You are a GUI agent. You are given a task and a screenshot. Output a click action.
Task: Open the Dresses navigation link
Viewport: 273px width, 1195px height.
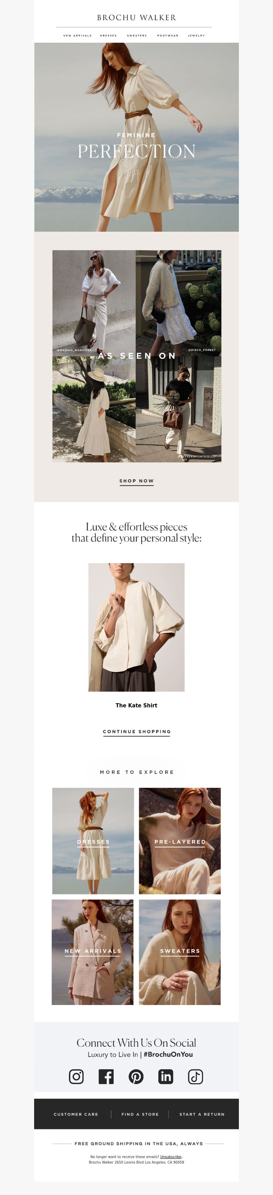click(109, 35)
